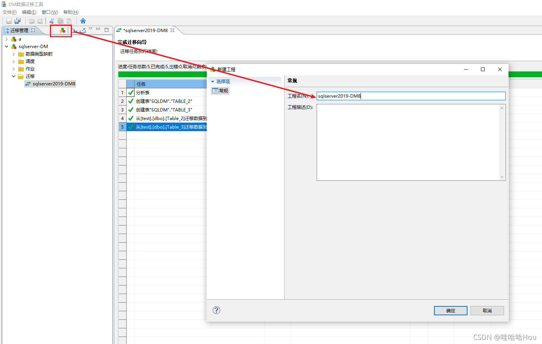Close the 新建工程 dialog

[500, 69]
